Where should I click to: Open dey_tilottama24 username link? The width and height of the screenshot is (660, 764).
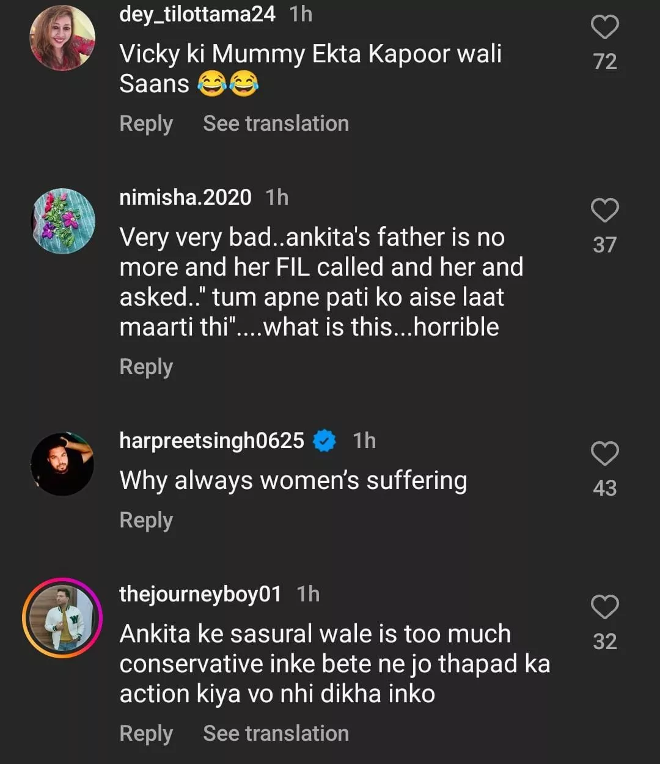point(197,14)
